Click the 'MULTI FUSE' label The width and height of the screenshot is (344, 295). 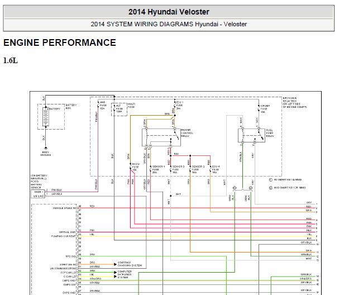(x=131, y=106)
